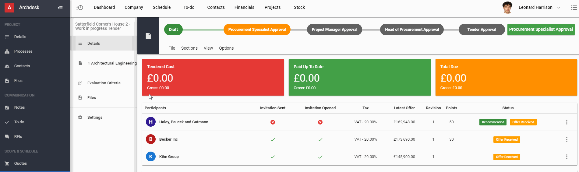Click Haley's Offer Received badge
This screenshot has width=579, height=172.
pos(523,122)
